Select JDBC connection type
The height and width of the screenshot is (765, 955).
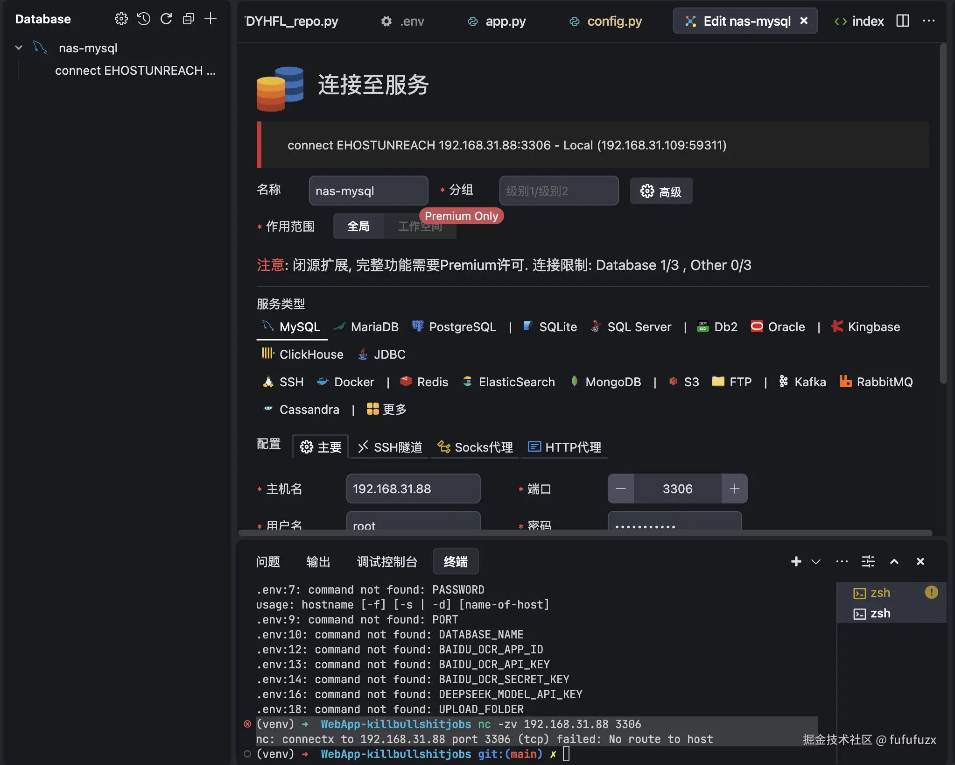coord(381,354)
